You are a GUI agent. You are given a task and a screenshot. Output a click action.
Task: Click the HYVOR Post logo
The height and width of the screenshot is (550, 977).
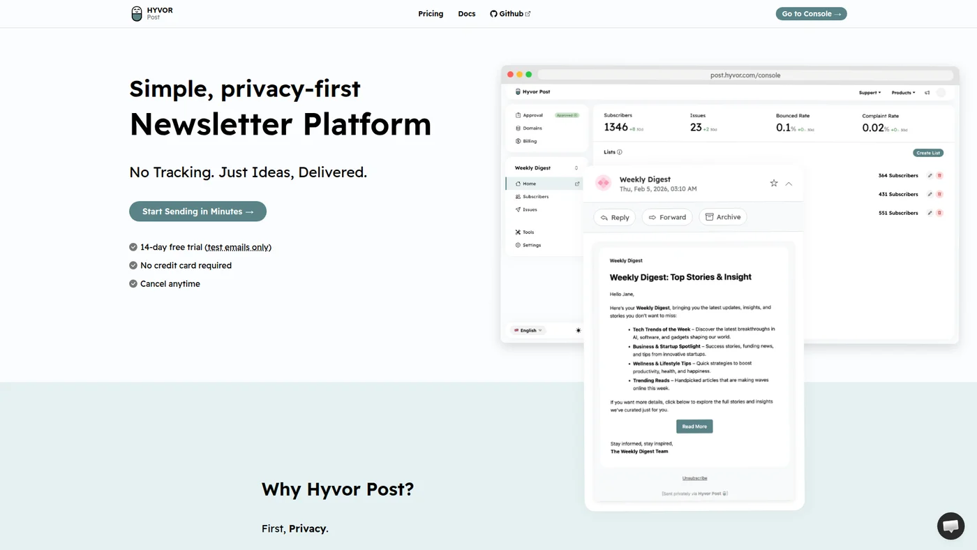(151, 13)
